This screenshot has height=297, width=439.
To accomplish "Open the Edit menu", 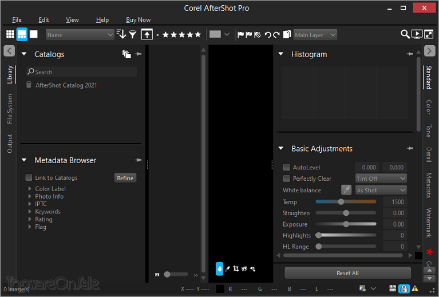I will (43, 19).
